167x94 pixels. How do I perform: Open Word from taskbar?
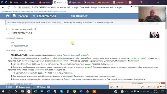coord(48,91)
